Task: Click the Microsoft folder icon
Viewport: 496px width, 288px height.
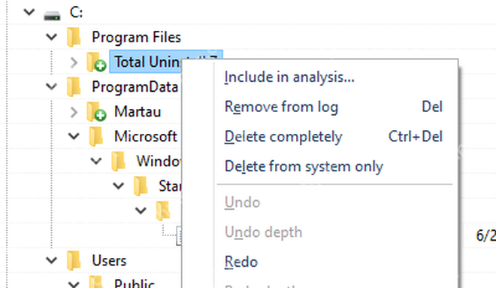Action: tap(96, 136)
